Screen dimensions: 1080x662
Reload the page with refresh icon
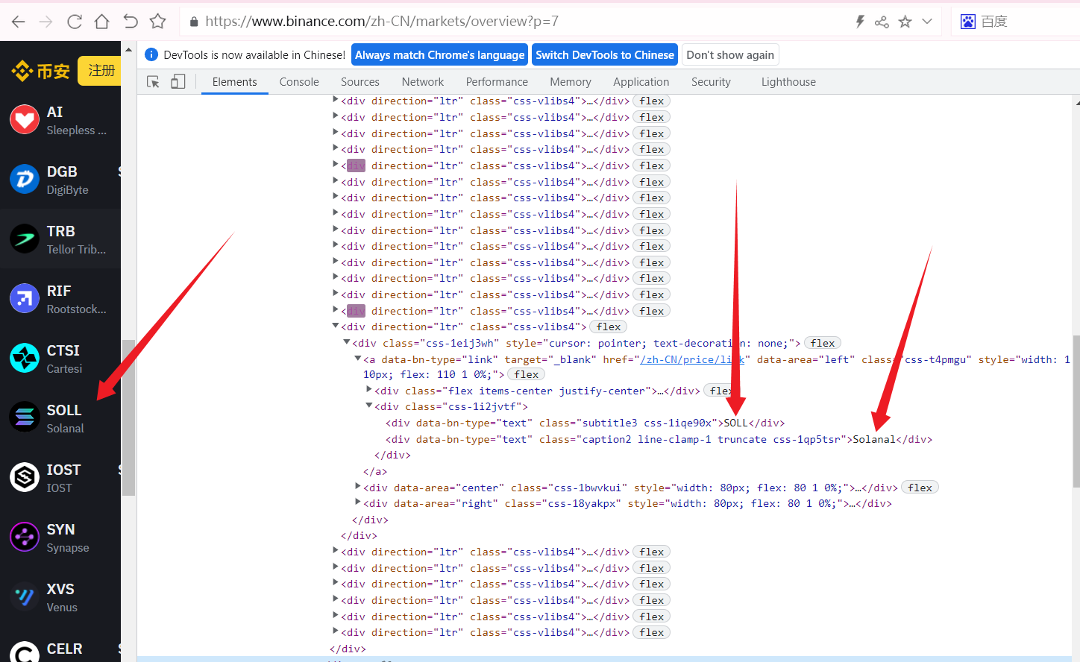pos(75,22)
